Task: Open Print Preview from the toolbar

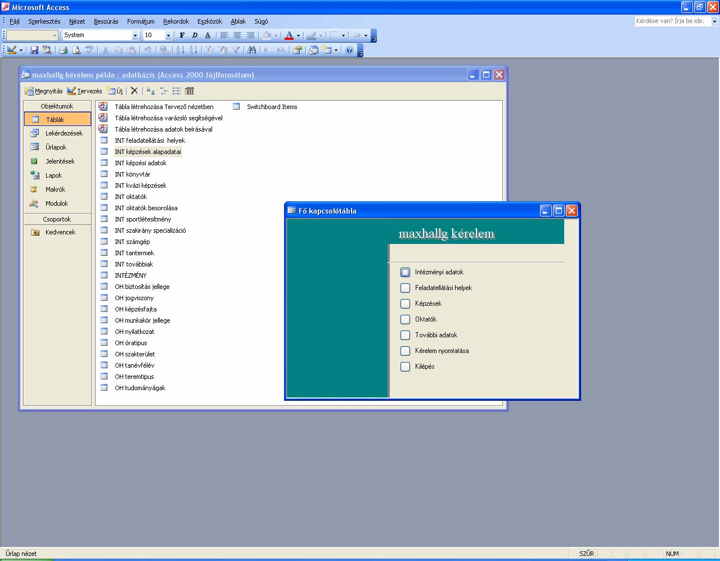Action: [x=76, y=50]
